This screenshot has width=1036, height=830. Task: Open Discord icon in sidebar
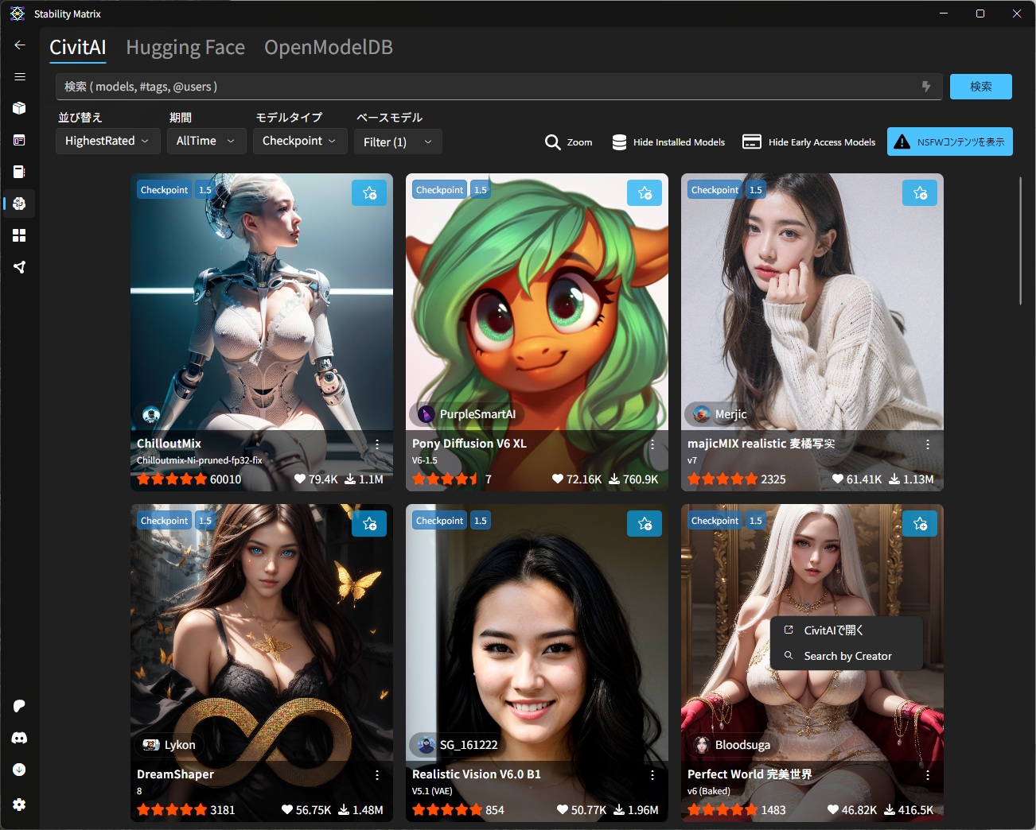coord(20,738)
